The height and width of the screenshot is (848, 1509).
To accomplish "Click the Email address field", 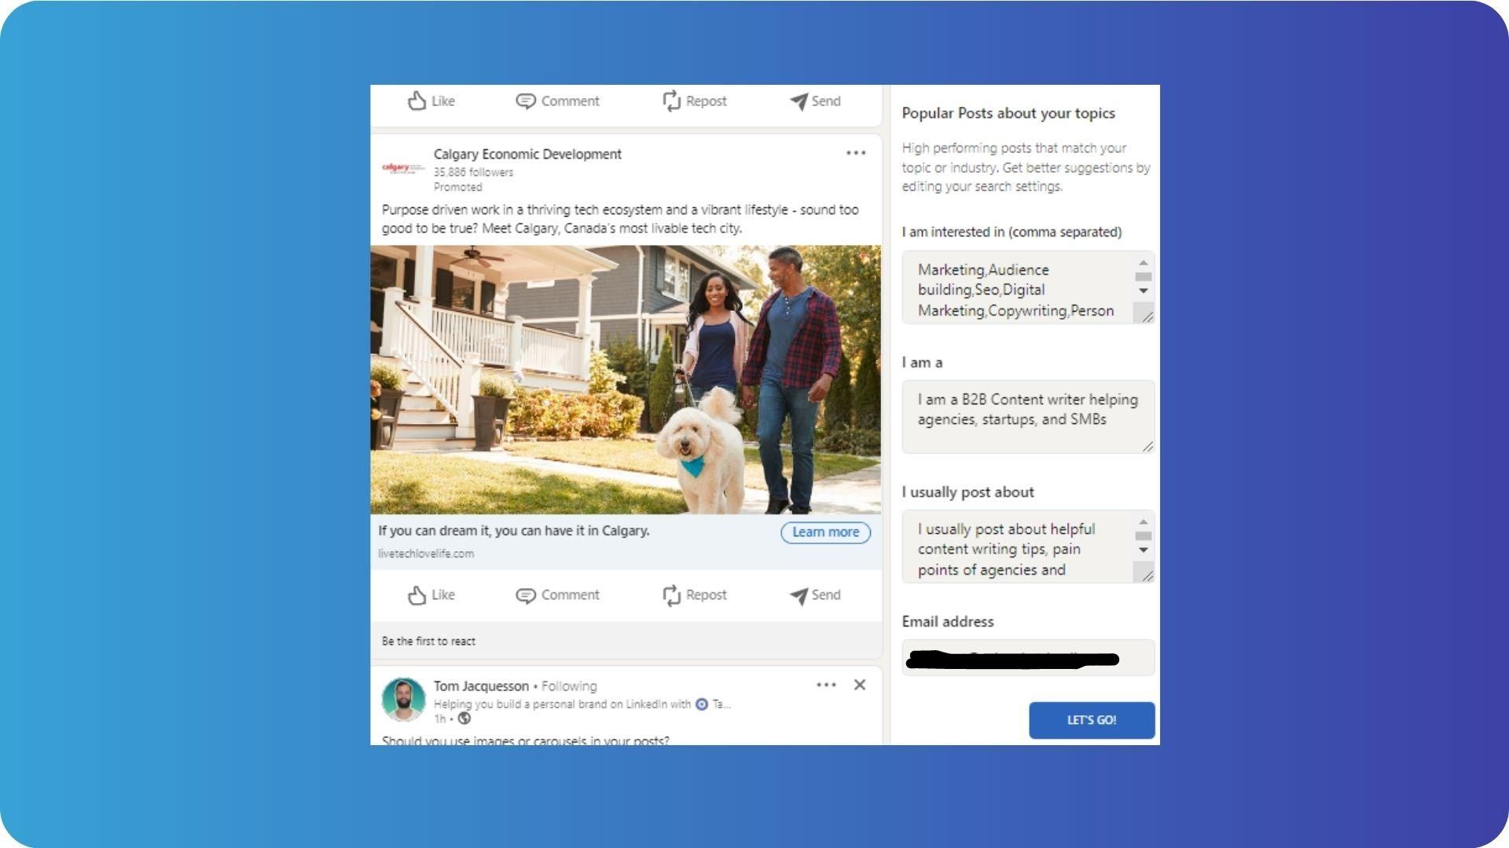I will coord(1028,658).
